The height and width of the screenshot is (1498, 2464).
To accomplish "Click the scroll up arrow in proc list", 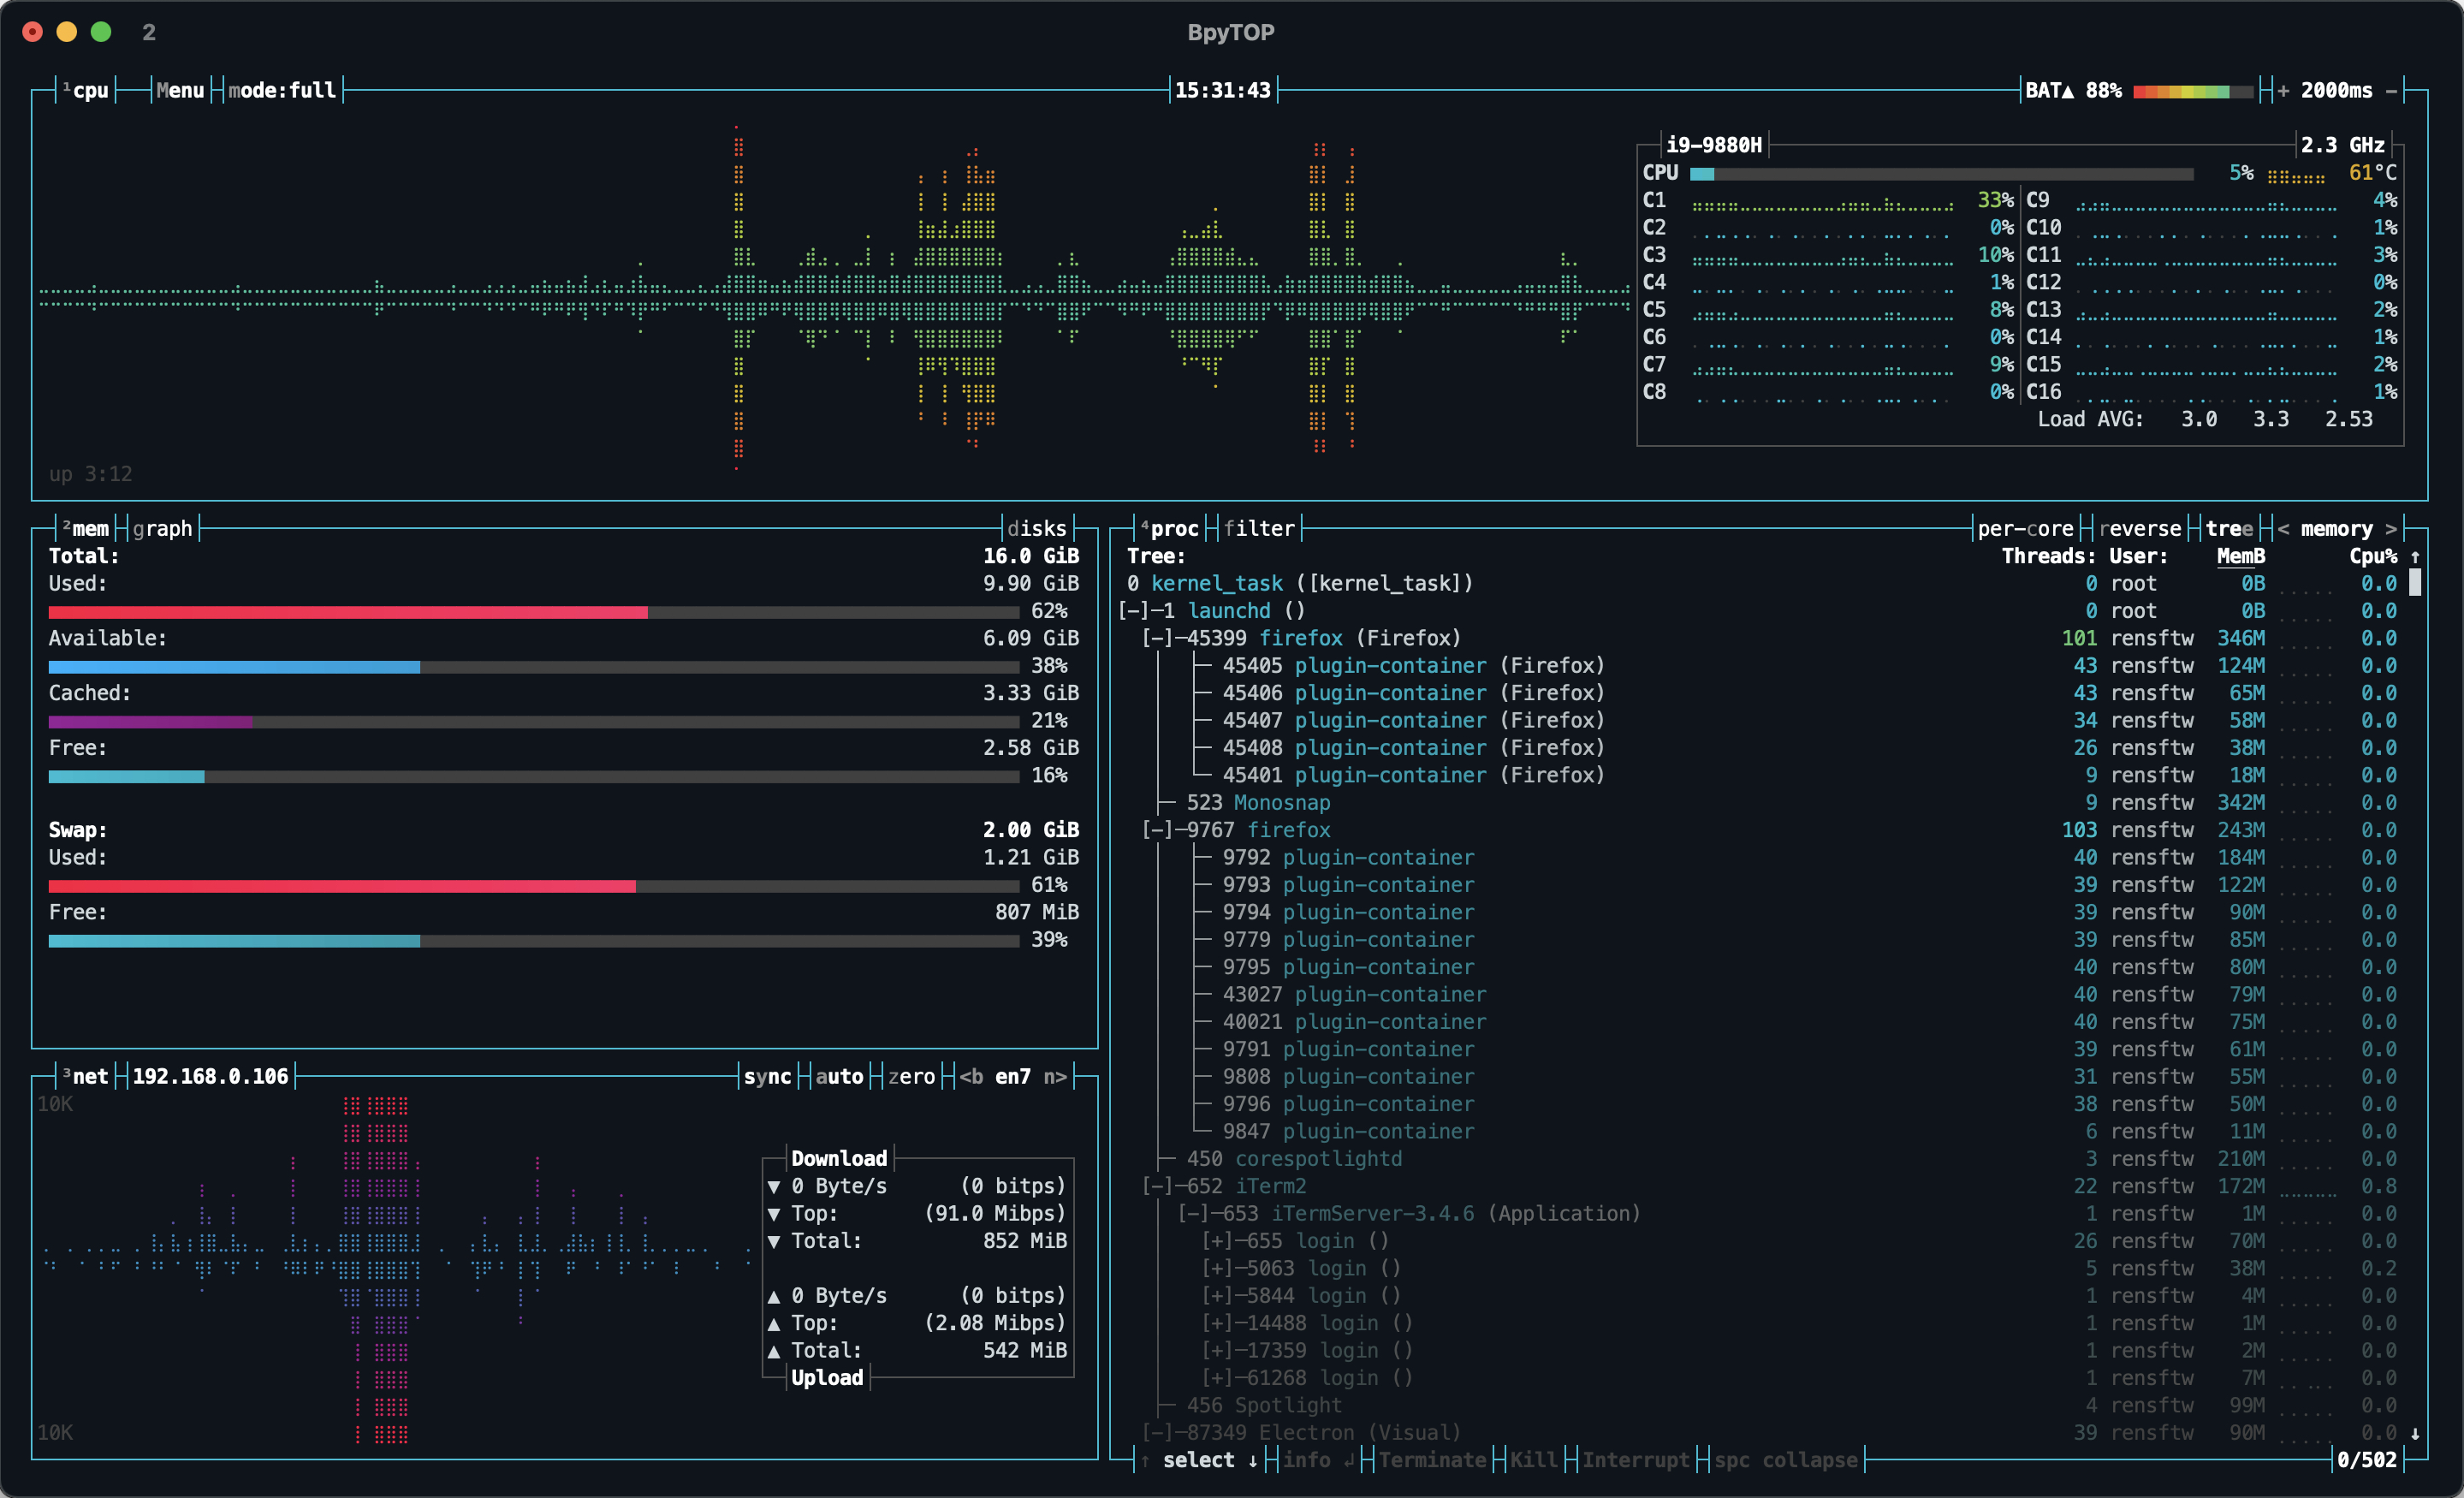I will (x=2415, y=557).
